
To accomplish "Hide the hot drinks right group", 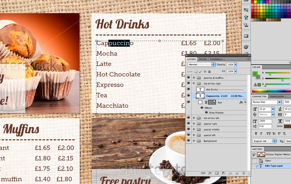I will (x=189, y=83).
